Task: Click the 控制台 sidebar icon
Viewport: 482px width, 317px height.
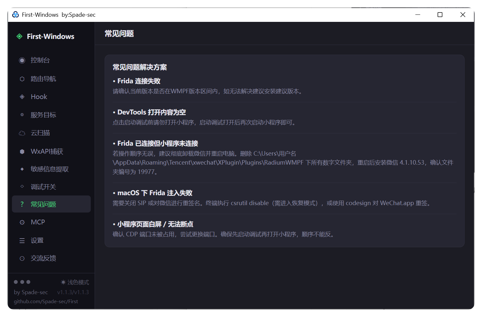Action: (x=22, y=60)
